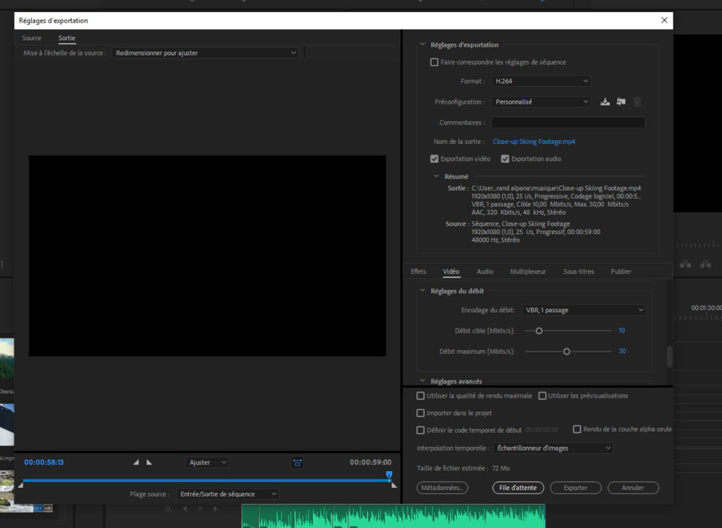The width and height of the screenshot is (722, 528).
Task: Click the save preset icon
Action: [605, 102]
